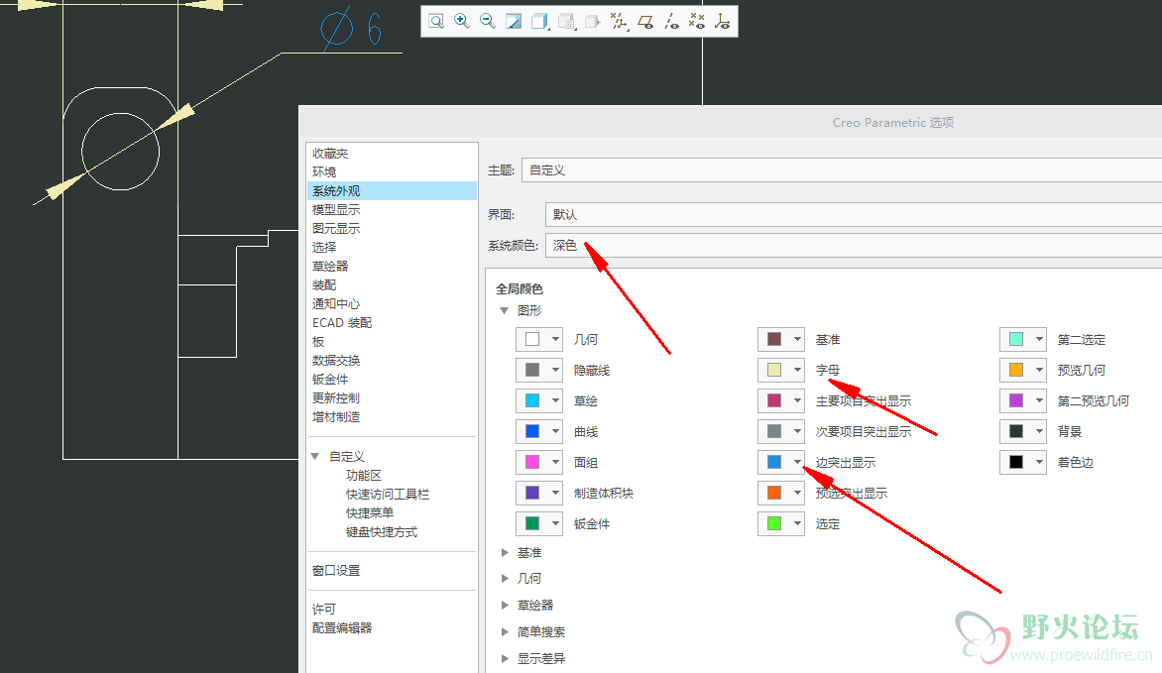1162x673 pixels.
Task: Expand the 基准 section under 全局颜色
Action: point(505,553)
